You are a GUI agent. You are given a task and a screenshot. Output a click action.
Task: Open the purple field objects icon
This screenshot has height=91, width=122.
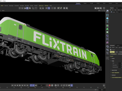coord(107,39)
